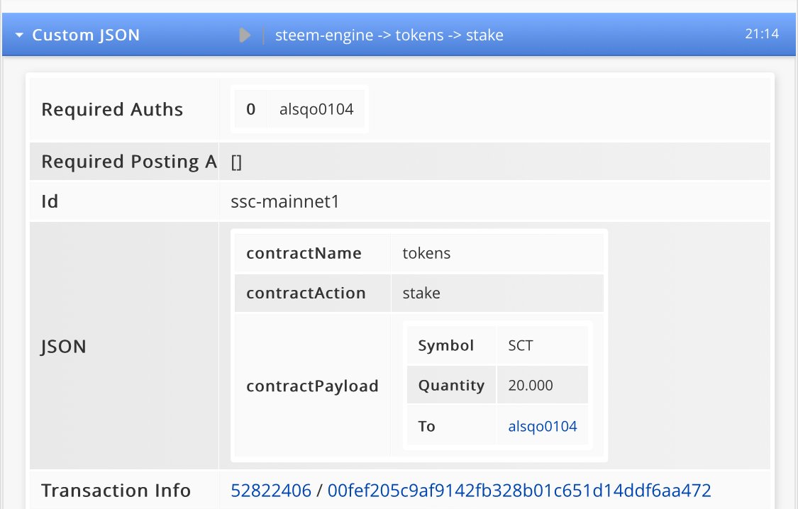Select the SCT symbol value
The height and width of the screenshot is (509, 798).
coord(520,346)
